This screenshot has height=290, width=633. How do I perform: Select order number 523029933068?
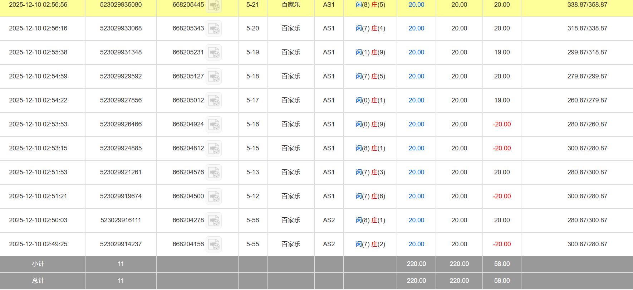(x=121, y=28)
